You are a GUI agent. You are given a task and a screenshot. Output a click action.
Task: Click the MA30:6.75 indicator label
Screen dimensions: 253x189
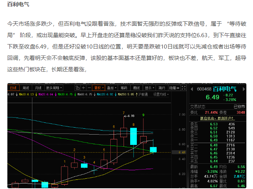65,94
